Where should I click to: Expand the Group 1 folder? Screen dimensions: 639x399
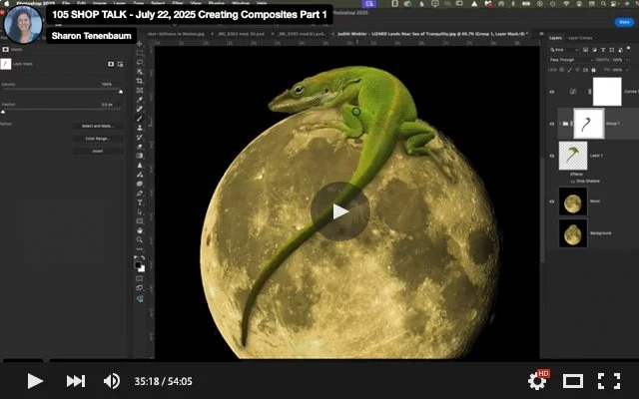[x=560, y=124]
